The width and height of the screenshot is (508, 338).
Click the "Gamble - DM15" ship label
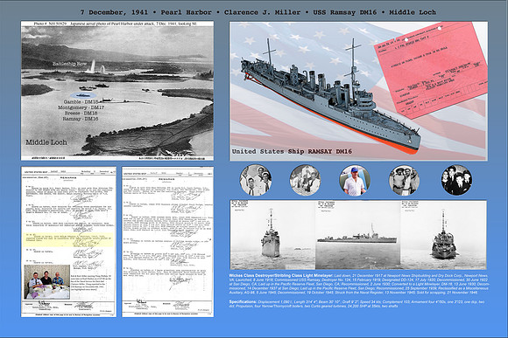(x=81, y=102)
